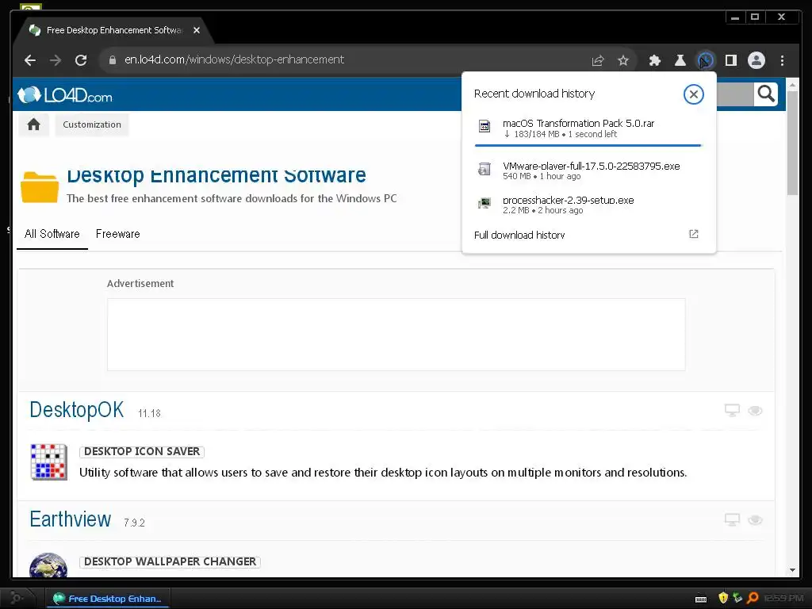This screenshot has width=812, height=609.
Task: Switch to the Freeware tab
Action: coord(118,234)
